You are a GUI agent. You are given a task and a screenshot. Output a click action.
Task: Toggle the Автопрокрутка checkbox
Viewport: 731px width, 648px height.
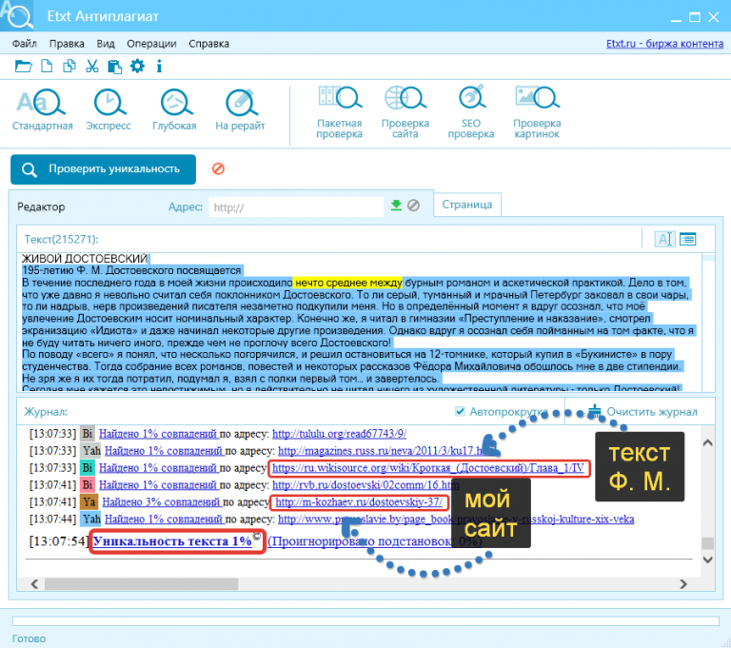tap(460, 411)
